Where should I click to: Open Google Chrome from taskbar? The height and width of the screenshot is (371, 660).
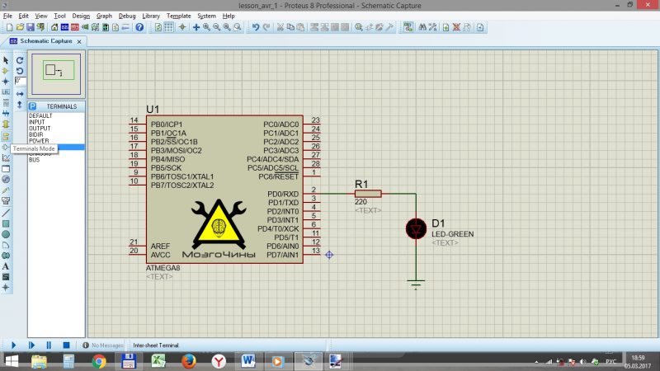pos(99,361)
